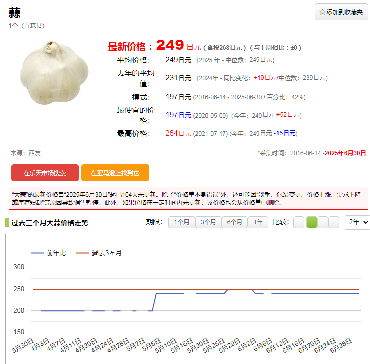This screenshot has width=370, height=364.
Task: Toggle the first comparison box
Action: (299, 222)
